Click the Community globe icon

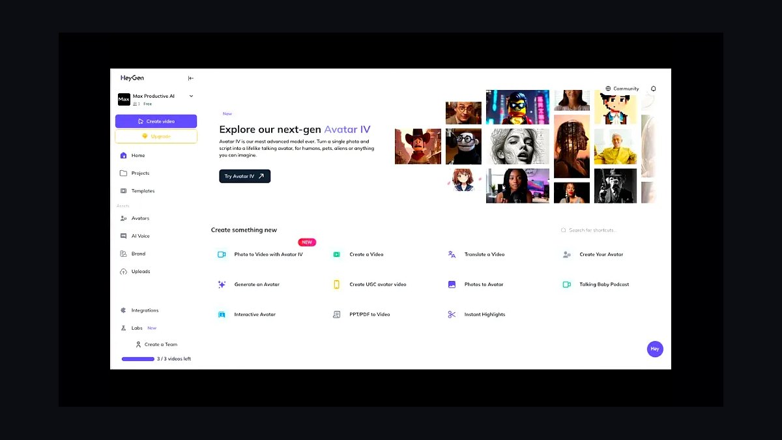(x=608, y=89)
